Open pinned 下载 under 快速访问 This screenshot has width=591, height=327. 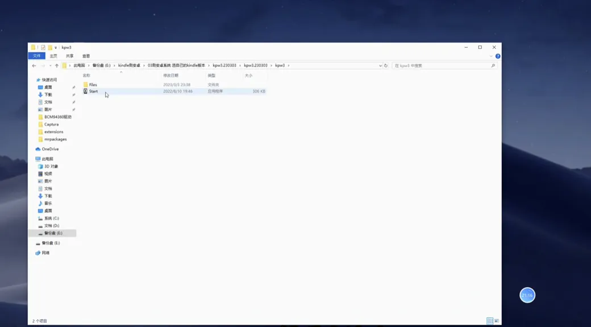(48, 94)
